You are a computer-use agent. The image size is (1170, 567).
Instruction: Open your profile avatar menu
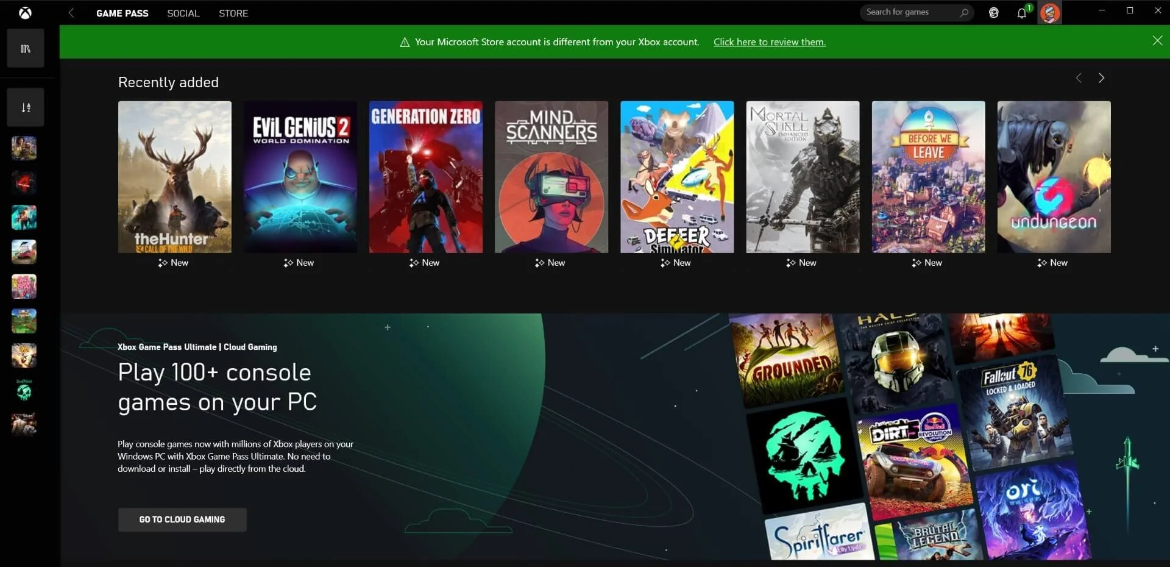click(1050, 13)
